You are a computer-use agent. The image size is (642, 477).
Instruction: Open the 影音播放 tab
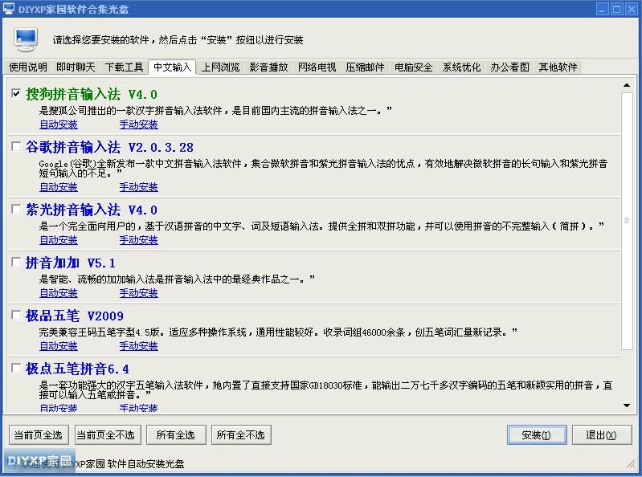pyautogui.click(x=268, y=67)
